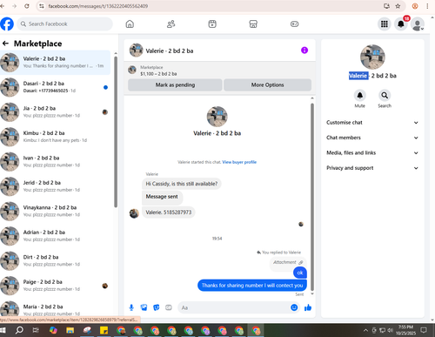Viewport: 435px width, 337px height.
Task: Record a voice clip with microphone icon
Action: click(131, 307)
